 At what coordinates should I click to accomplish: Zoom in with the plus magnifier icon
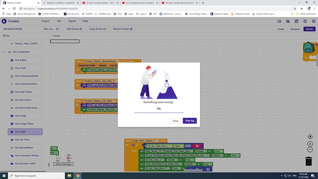[310, 144]
